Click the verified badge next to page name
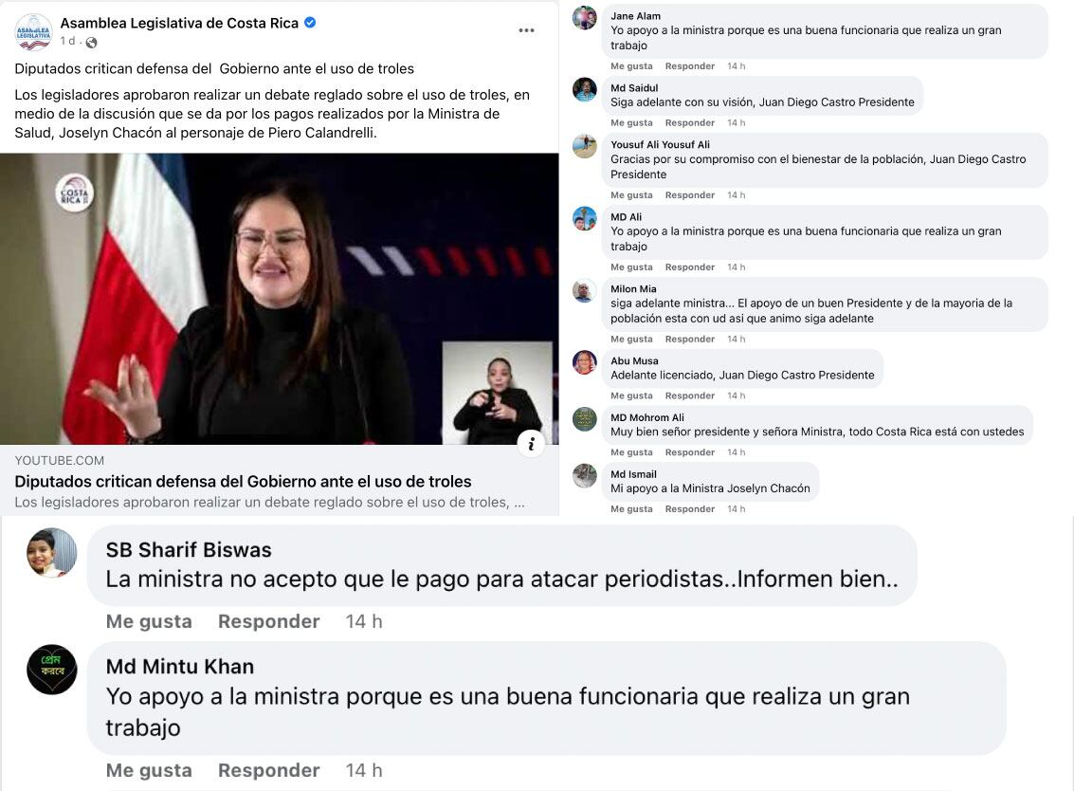Viewport: 1074px width, 791px height. point(310,23)
